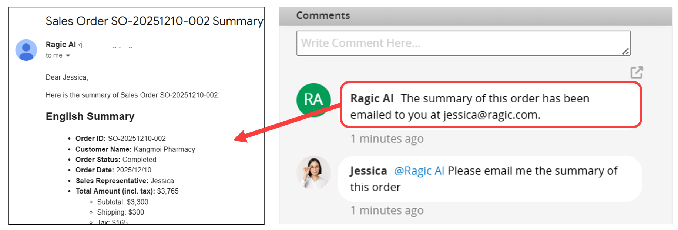
Task: Click Jessica's profile photo
Action: [x=313, y=172]
